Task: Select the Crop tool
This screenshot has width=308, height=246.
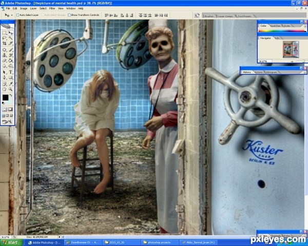Action: tap(5, 44)
